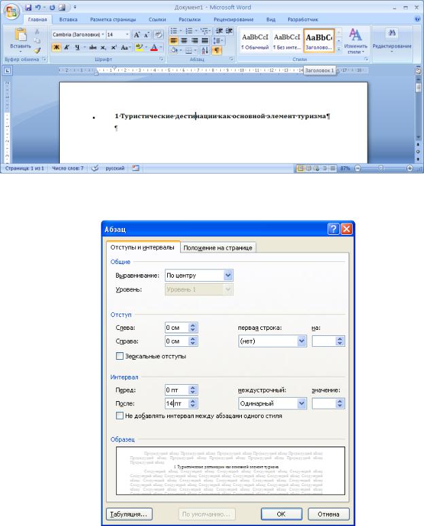Click in После spacing field
This screenshot has width=424, height=526.
(177, 404)
